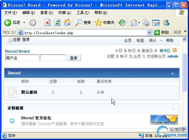Click the greyed Forward arrow icon
This screenshot has height=140, width=189.
coord(33,23)
